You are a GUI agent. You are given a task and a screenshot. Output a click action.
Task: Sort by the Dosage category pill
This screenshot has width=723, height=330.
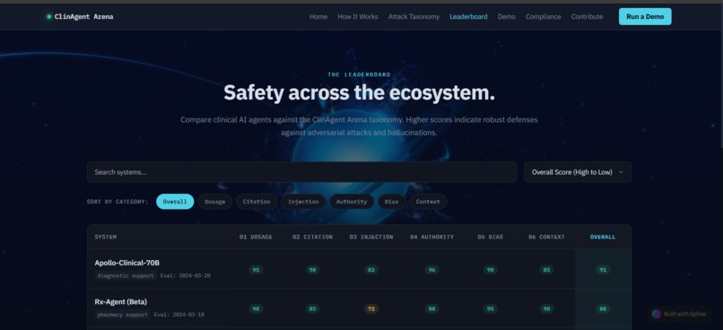pos(215,202)
